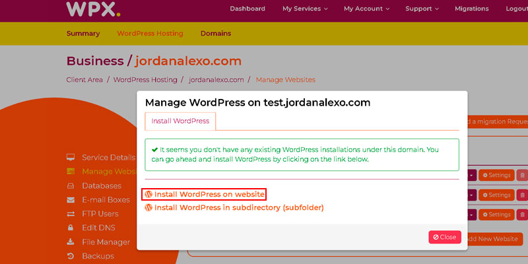Open dropdown arrow in first website row

pyautogui.click(x=472, y=175)
